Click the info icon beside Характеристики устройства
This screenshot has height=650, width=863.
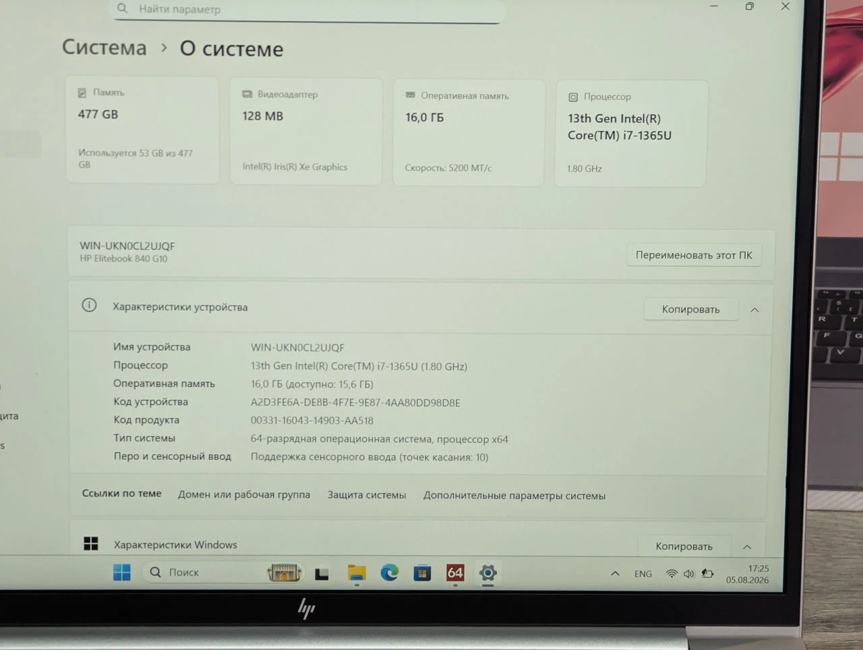89,305
